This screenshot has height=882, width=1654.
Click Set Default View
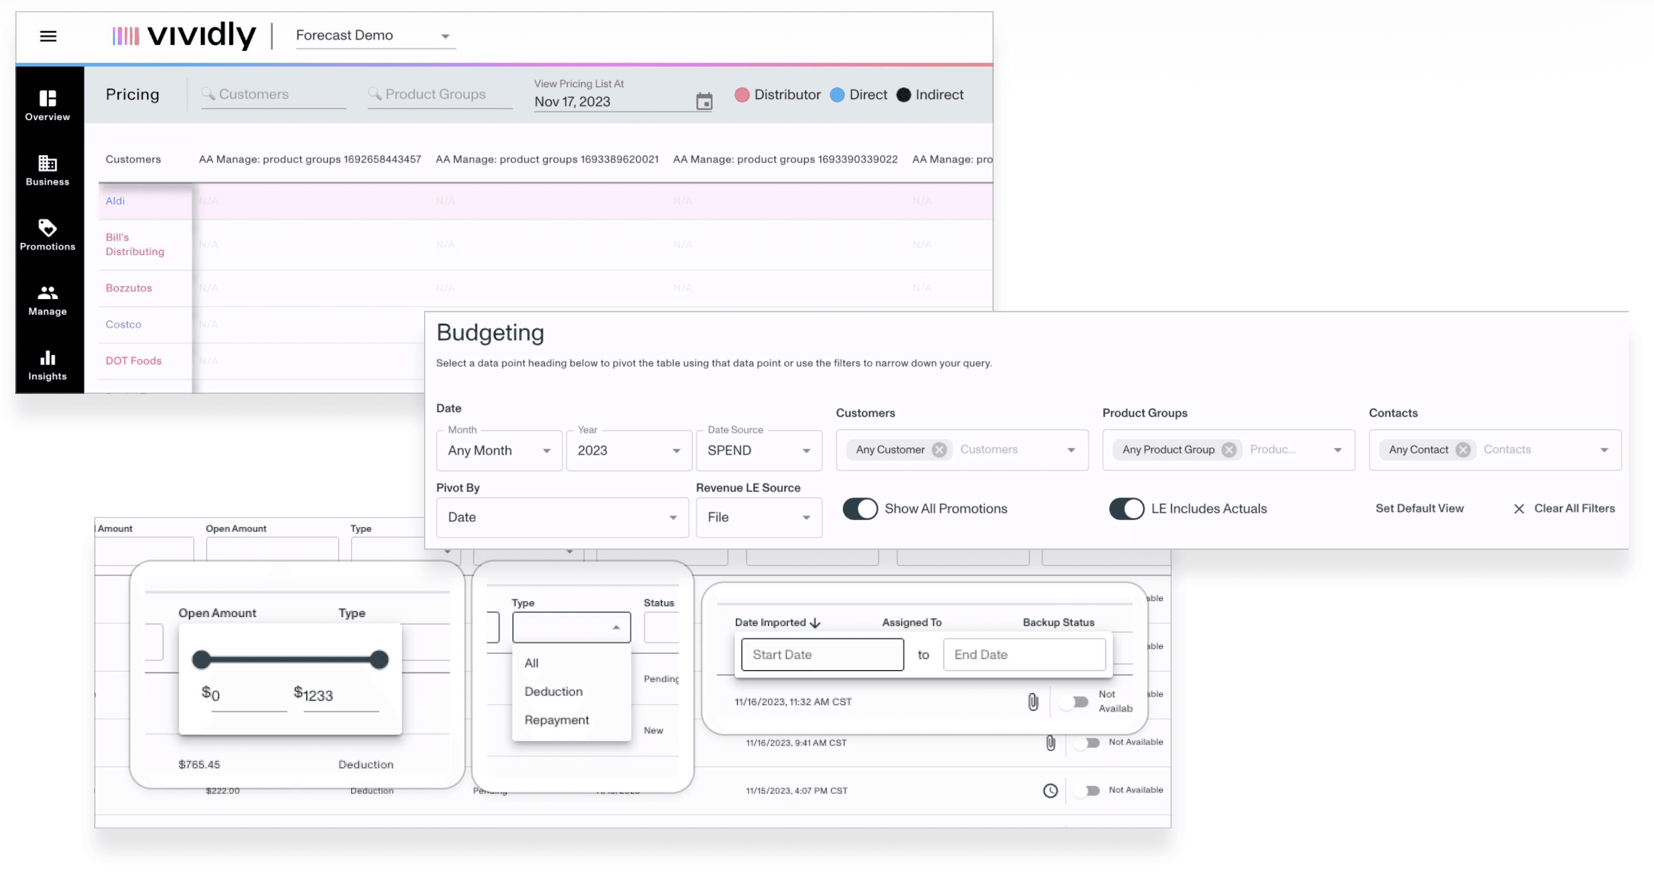point(1419,508)
